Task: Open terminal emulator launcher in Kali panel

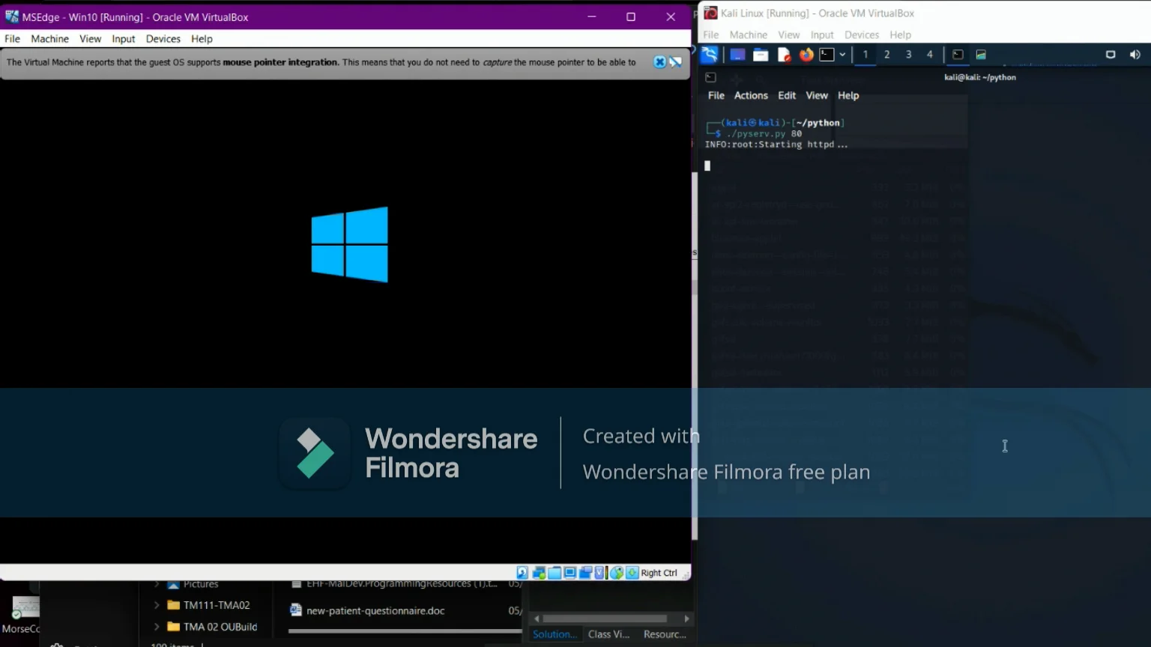Action: pyautogui.click(x=827, y=55)
